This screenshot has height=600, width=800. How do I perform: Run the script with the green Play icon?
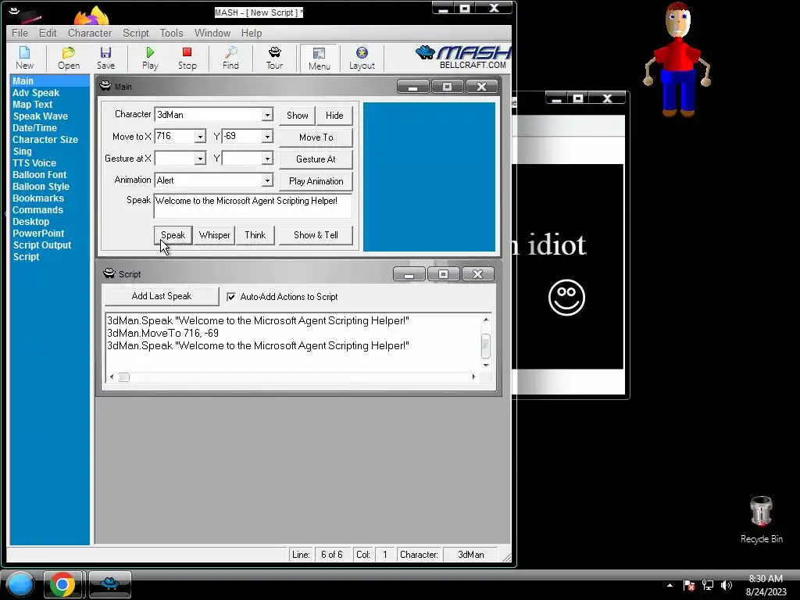(x=150, y=58)
